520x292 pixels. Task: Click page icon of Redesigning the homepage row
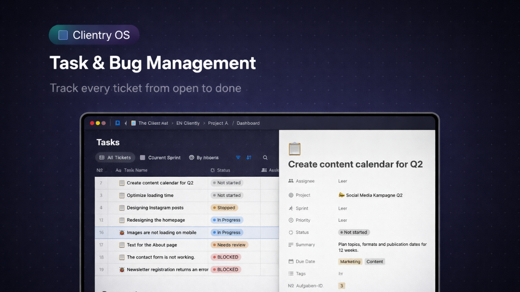122,220
